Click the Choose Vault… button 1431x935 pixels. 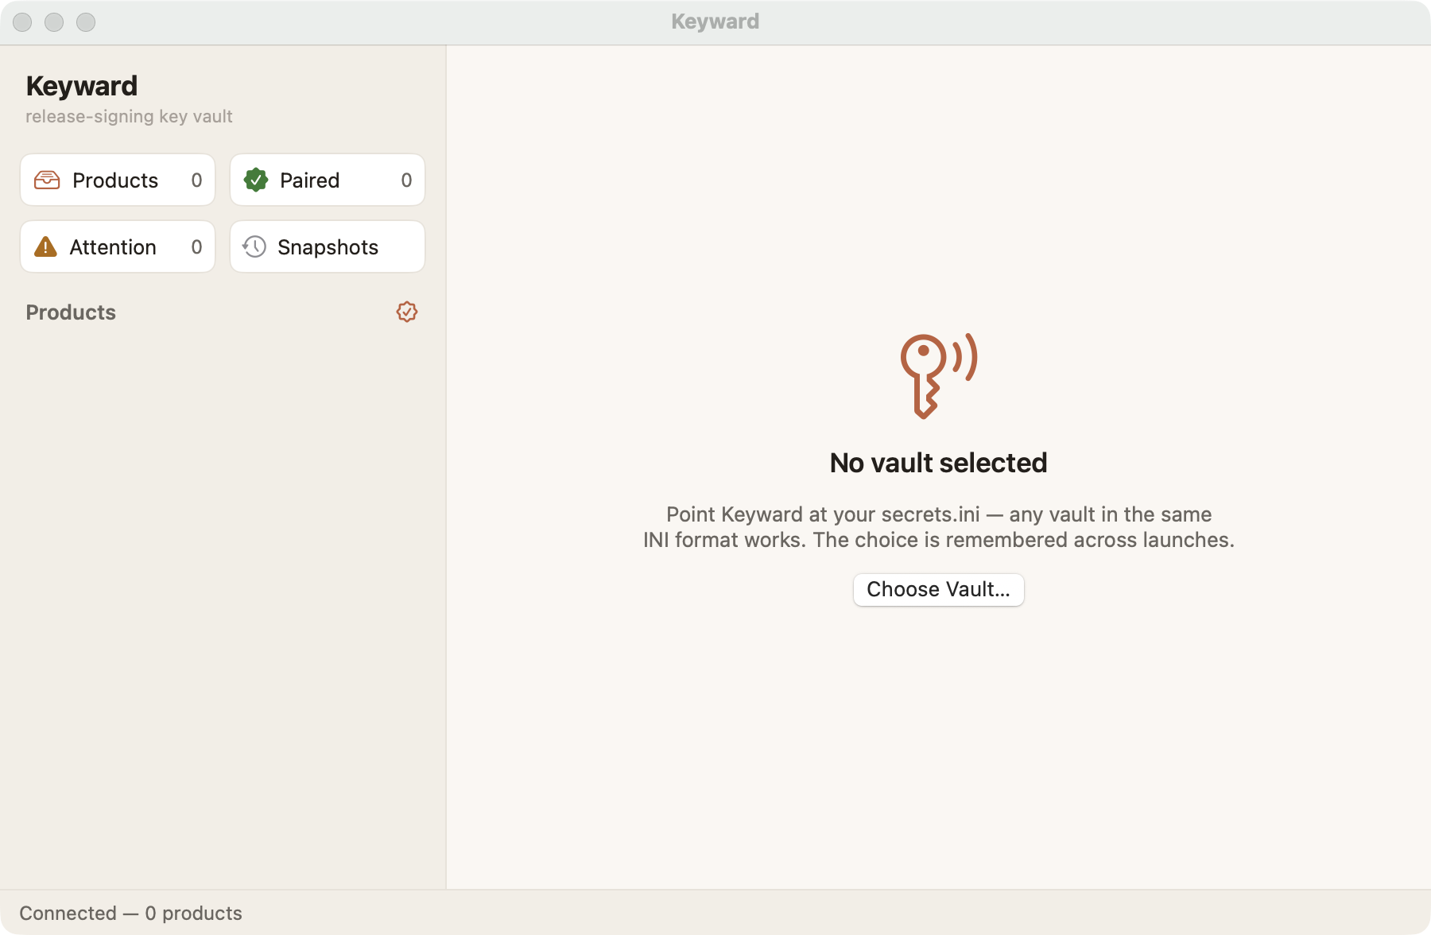(938, 589)
